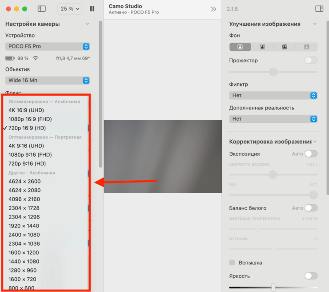Click the double-chevron overflow icon
The image size is (329, 292).
click(x=213, y=9)
